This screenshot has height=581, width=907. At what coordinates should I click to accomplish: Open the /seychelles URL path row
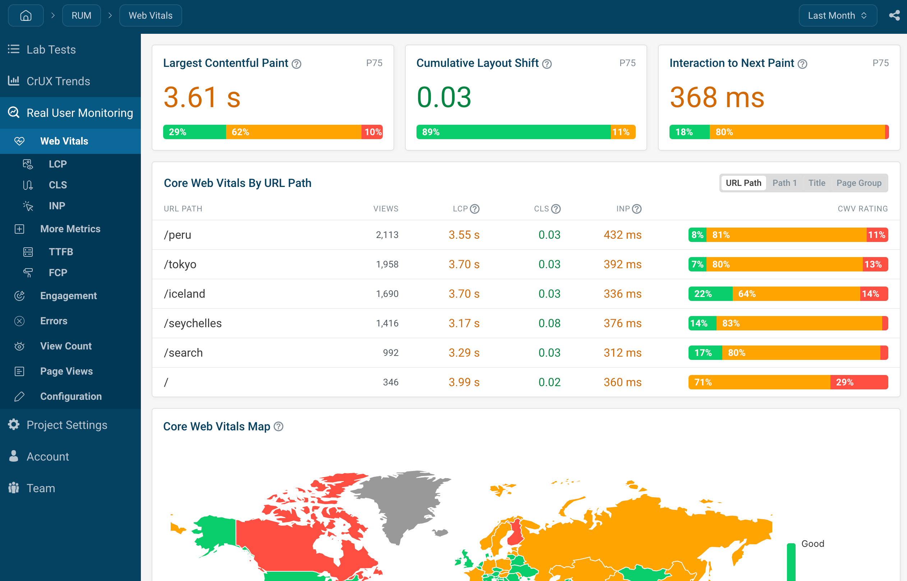(x=525, y=323)
